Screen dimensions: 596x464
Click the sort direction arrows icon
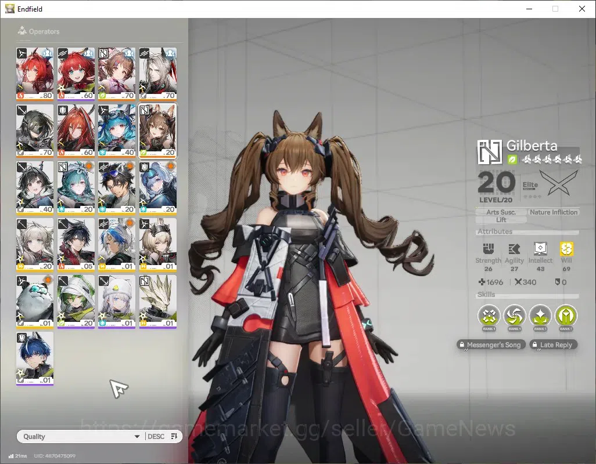pos(174,436)
